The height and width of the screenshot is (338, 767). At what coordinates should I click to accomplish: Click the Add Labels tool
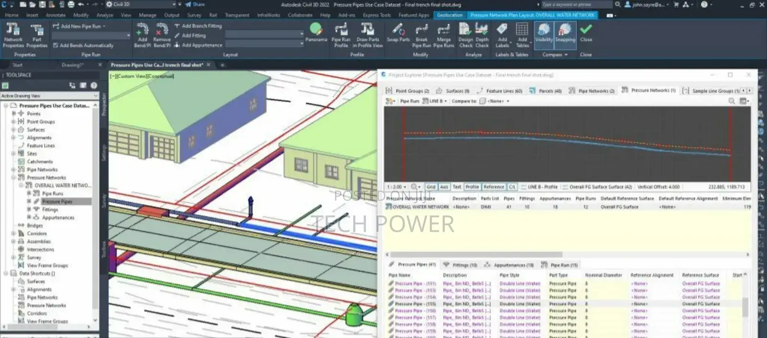pos(502,35)
